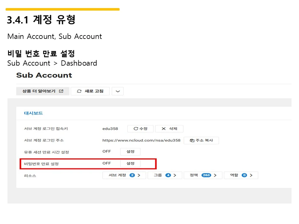Click the chevron beside 역할 count
Image resolution: width=299 pixels, height=224 pixels.
click(251, 175)
